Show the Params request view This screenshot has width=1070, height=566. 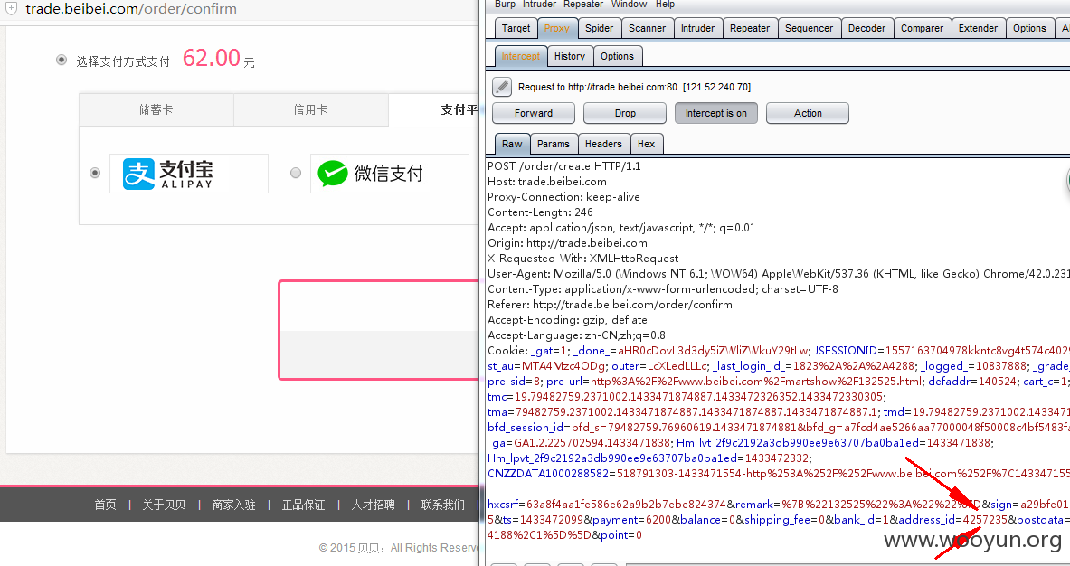[554, 144]
